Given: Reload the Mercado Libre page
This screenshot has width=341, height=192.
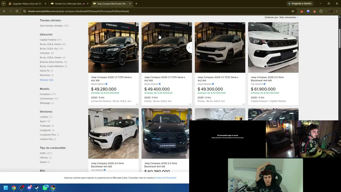Looking at the screenshot, I should click(17, 11).
